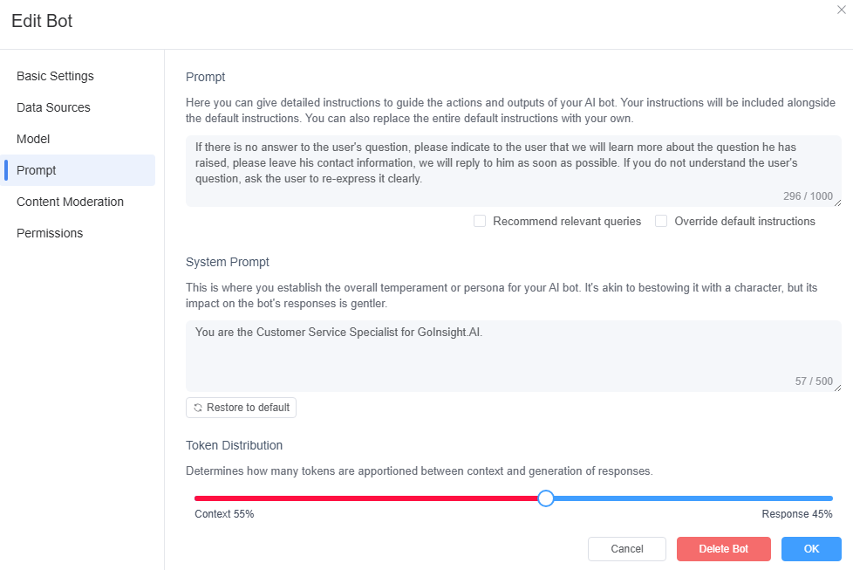Confirm changes with OK
The image size is (853, 570).
811,549
